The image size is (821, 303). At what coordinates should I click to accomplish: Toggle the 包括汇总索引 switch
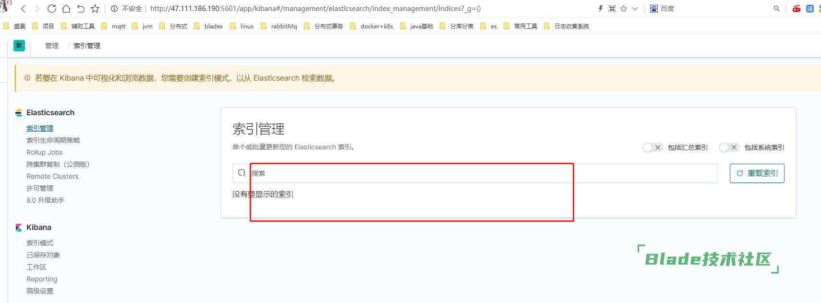coord(653,147)
